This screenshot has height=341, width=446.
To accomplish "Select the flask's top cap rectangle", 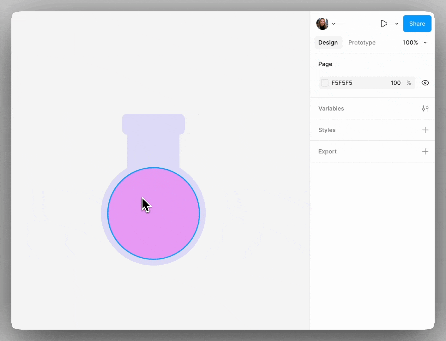I will point(153,124).
